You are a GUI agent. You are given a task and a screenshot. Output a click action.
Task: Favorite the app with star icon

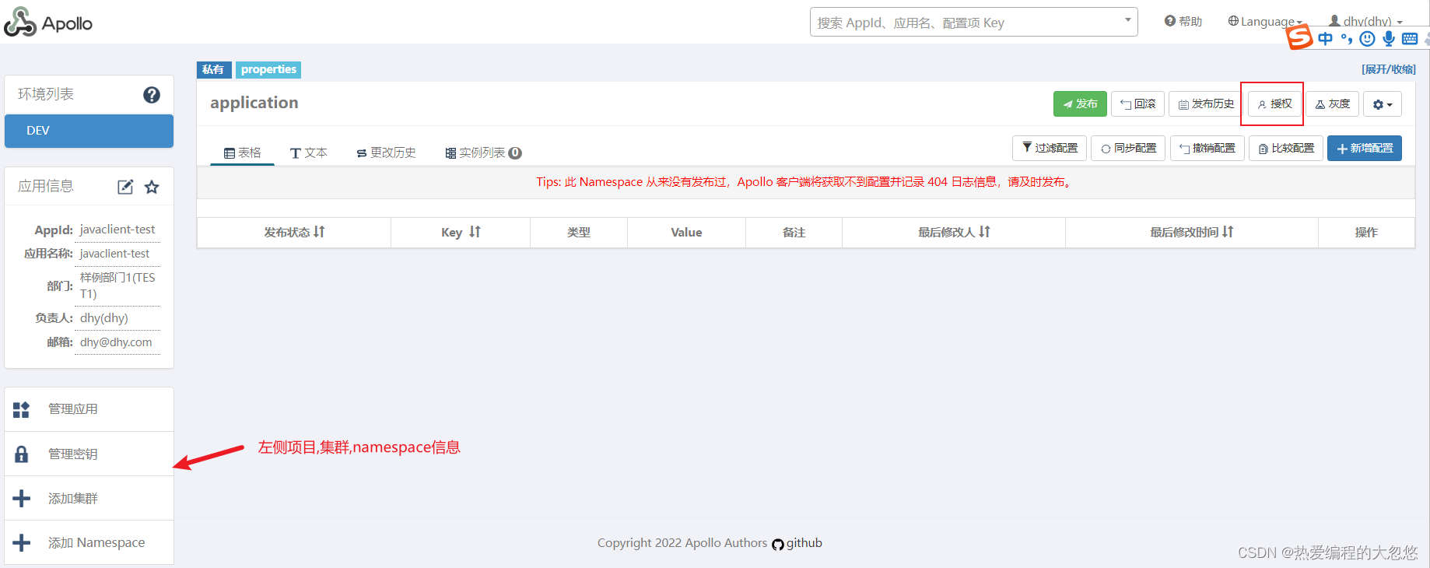click(152, 187)
